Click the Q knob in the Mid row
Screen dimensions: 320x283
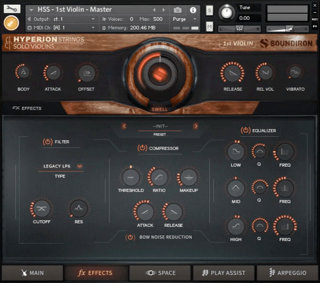click(259, 187)
